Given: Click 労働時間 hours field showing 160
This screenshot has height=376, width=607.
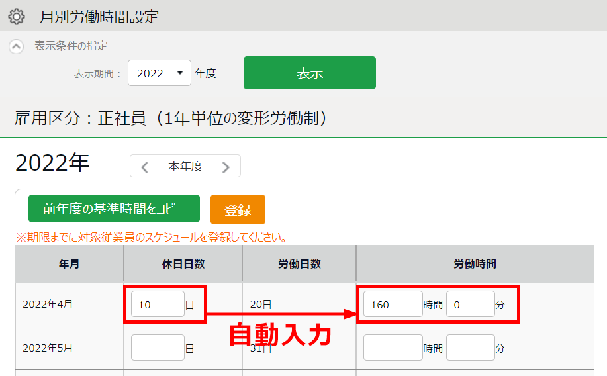Looking at the screenshot, I should 393,305.
